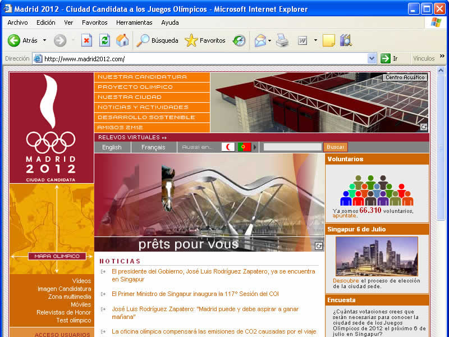The image size is (449, 337).
Task: Select the red crescent flag language
Action: coord(228,147)
